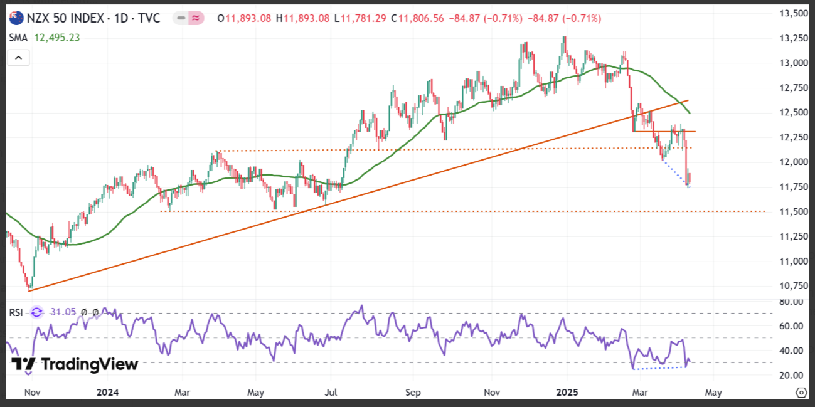Click the 10,750 price scale label
815x407 pixels.
point(794,286)
